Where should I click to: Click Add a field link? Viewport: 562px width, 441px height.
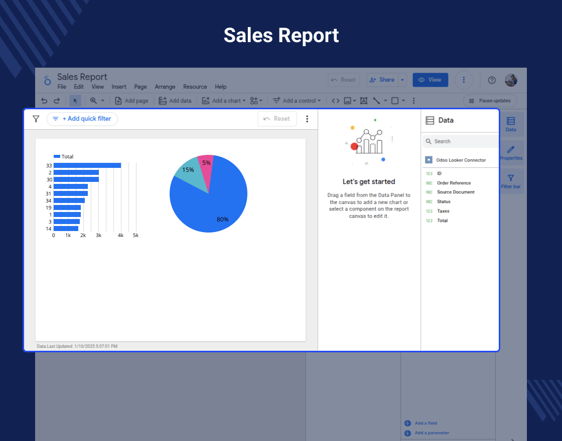coord(421,423)
